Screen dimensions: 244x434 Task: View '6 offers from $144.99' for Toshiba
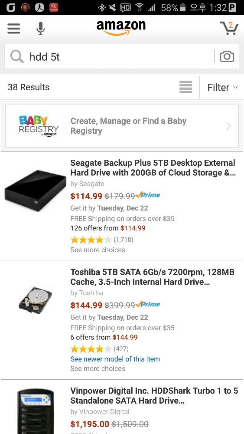coord(104,337)
